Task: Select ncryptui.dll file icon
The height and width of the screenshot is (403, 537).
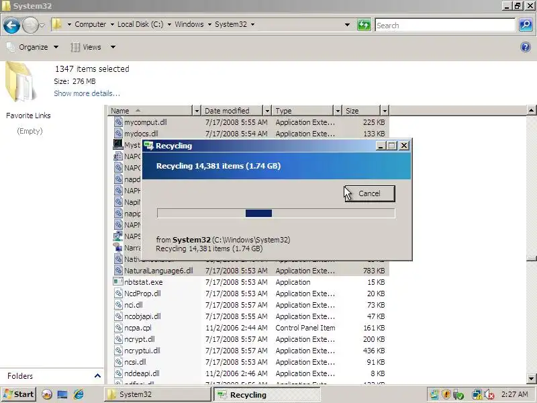Action: point(118,350)
